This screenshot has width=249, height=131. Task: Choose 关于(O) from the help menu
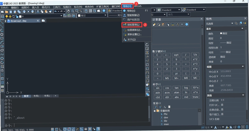(x=131, y=40)
